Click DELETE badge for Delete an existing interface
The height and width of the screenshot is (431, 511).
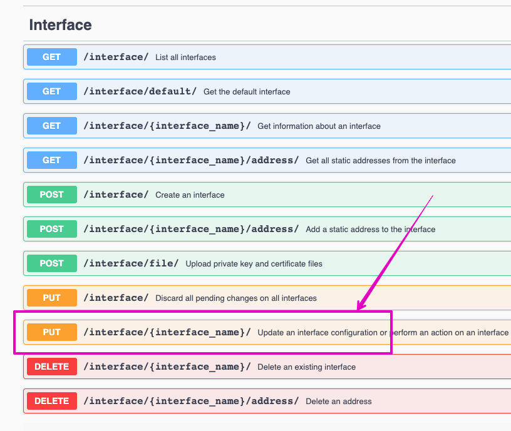(51, 367)
